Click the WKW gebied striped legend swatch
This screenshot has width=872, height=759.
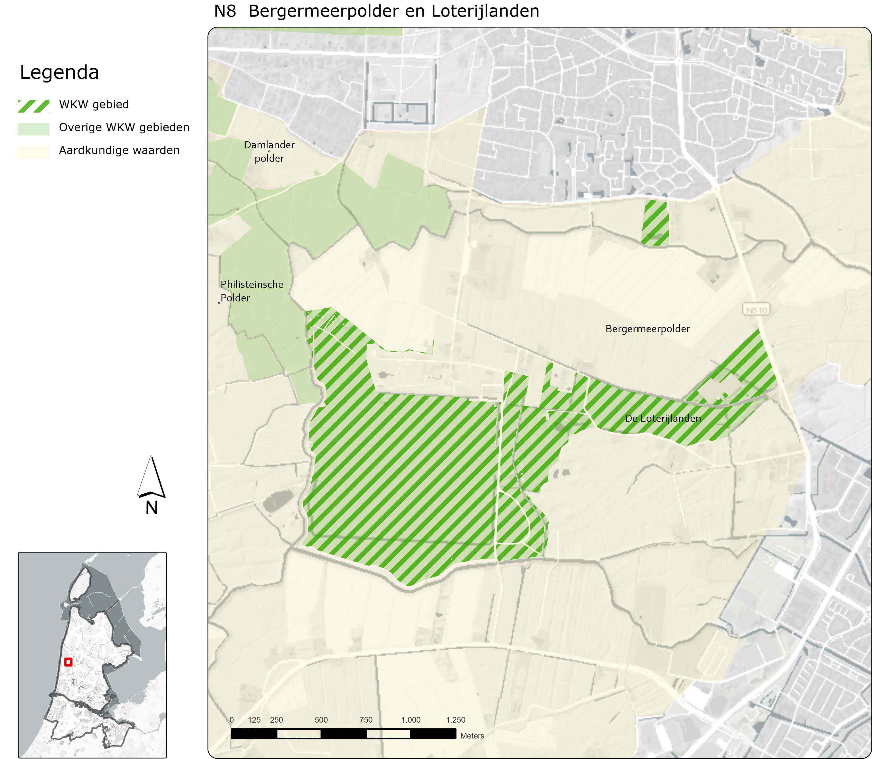point(34,106)
